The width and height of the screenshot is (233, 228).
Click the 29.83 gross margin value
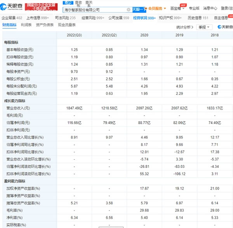pyautogui.click(x=179, y=210)
